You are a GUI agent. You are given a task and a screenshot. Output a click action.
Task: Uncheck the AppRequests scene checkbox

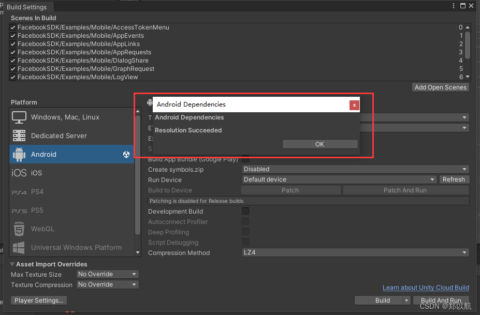[x=13, y=52]
